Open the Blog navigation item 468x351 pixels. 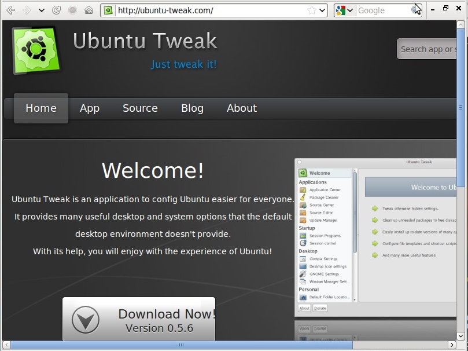[x=192, y=108]
